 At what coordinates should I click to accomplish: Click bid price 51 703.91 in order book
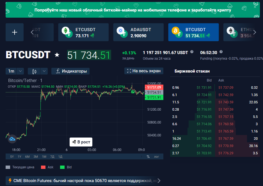(204, 153)
